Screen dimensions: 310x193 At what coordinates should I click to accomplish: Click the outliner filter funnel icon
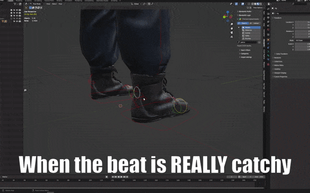tap(15, 4)
